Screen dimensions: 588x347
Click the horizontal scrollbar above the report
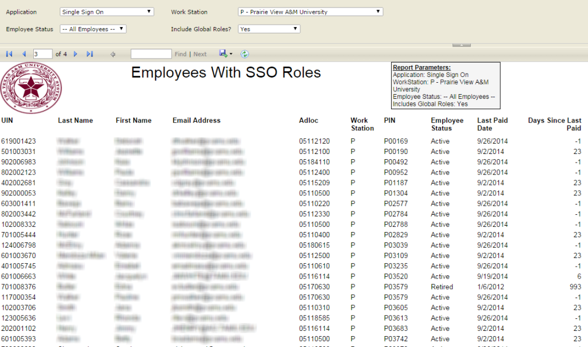coord(461,44)
